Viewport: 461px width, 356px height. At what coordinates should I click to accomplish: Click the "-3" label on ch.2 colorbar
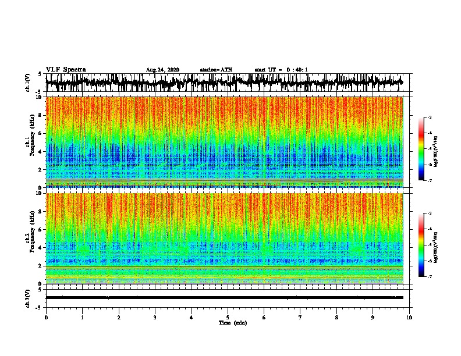[429, 213]
